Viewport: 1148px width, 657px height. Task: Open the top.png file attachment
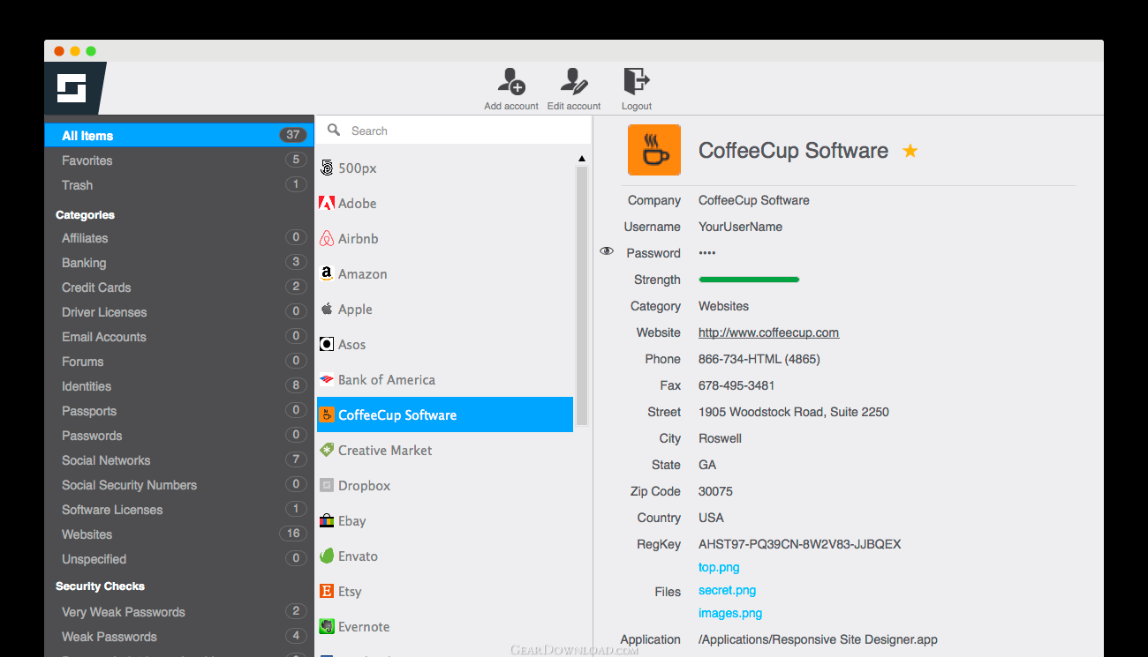[x=719, y=568]
